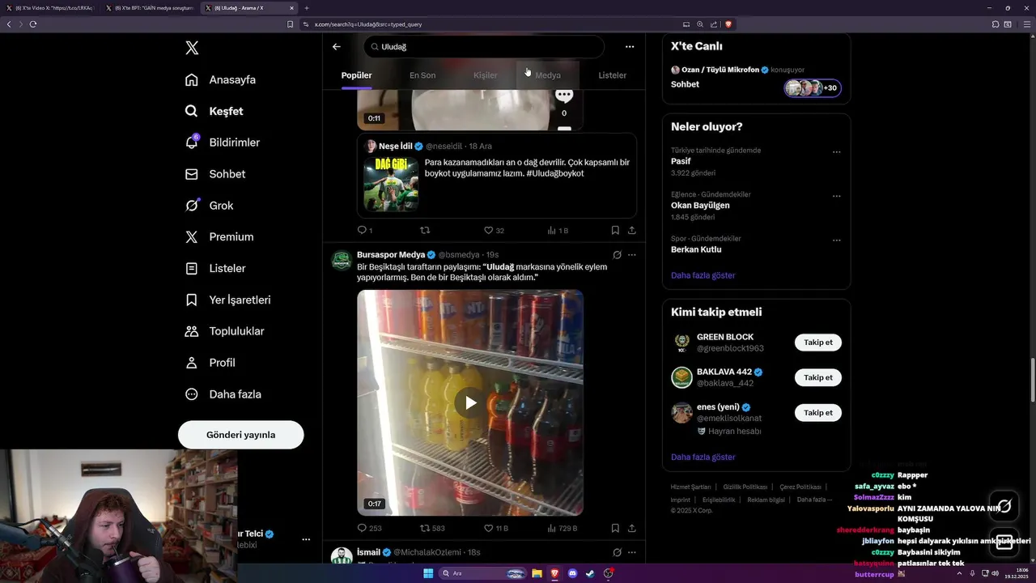Reload page in browser toolbar
The height and width of the screenshot is (583, 1036).
coord(33,24)
